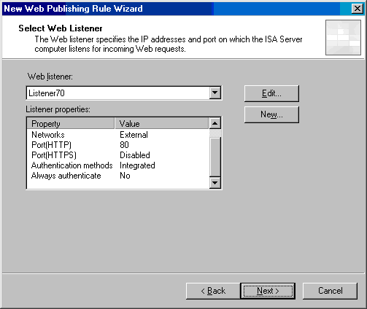Screen dimensions: 367x309
Task: Open the Edit listener dialog
Action: [271, 93]
